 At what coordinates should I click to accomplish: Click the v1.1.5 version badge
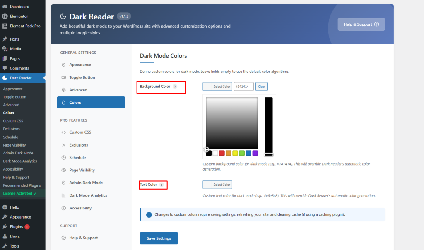124,17
